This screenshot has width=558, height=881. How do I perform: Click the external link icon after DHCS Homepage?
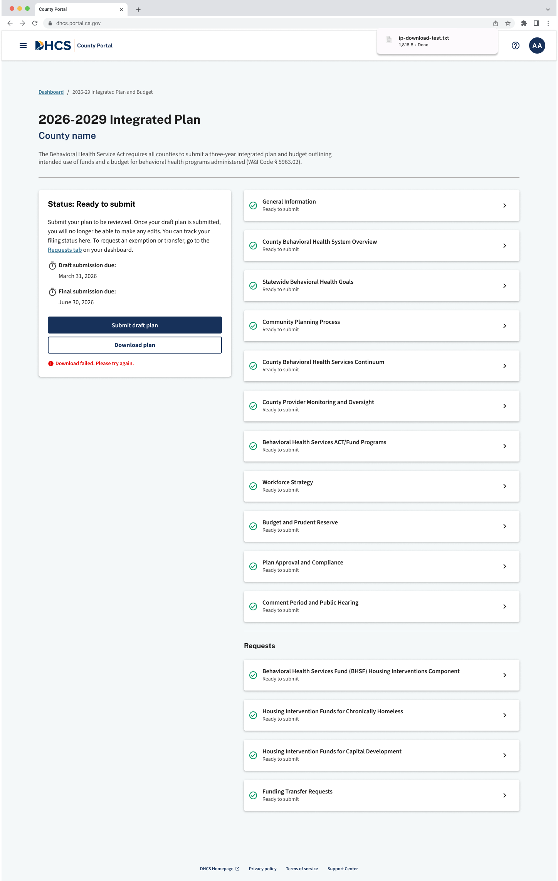(x=237, y=869)
